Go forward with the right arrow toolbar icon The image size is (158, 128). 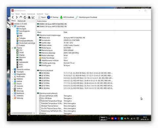[x=17, y=17]
